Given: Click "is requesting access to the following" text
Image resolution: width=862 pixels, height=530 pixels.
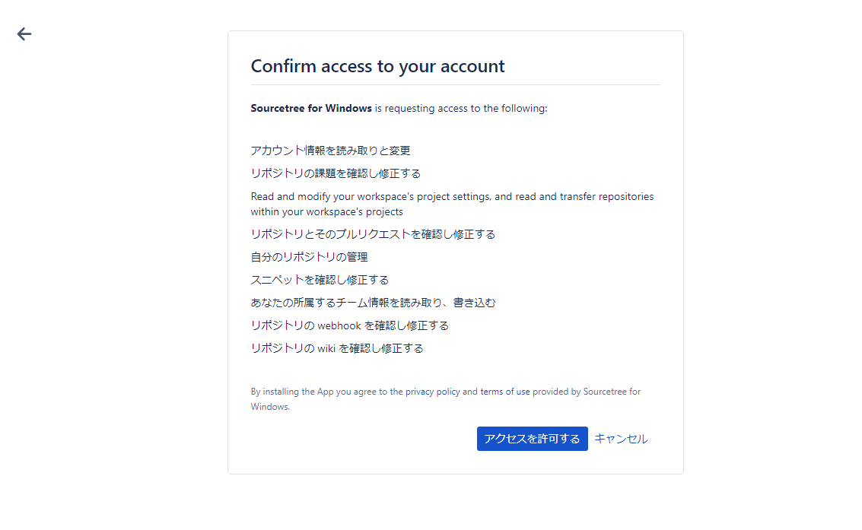Looking at the screenshot, I should pyautogui.click(x=461, y=108).
